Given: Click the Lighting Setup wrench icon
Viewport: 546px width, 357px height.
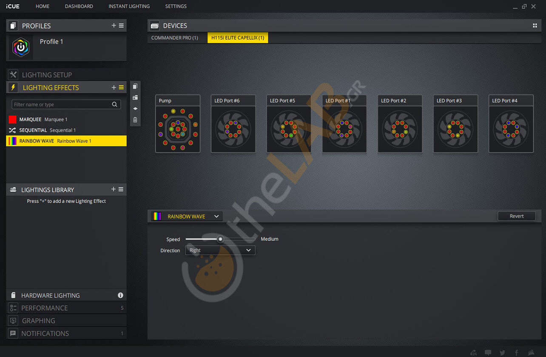Looking at the screenshot, I should tap(13, 74).
